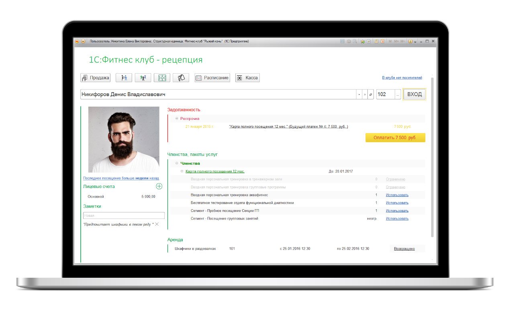The height and width of the screenshot is (311, 514).
Task: Click the key tags icon in toolbar
Action: pos(181,78)
